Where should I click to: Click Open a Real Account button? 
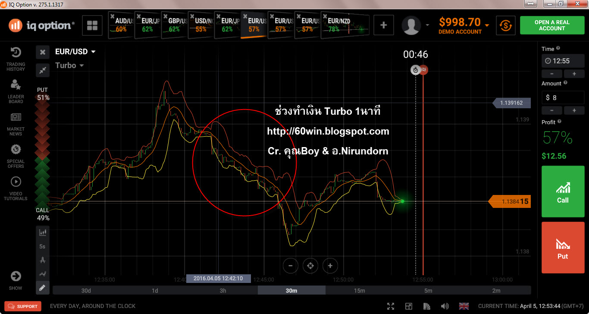tap(552, 25)
